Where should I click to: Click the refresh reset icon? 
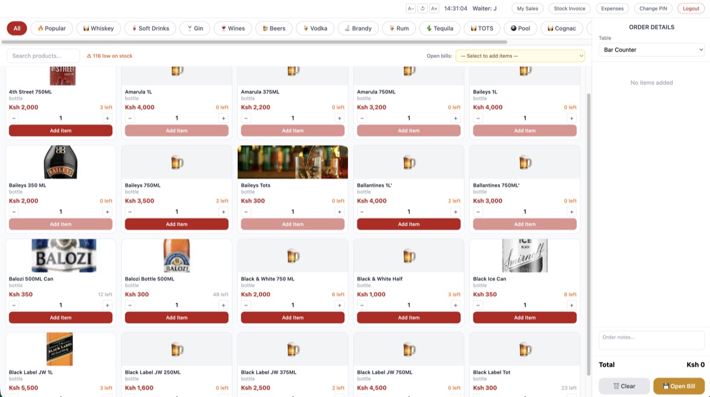pyautogui.click(x=422, y=8)
